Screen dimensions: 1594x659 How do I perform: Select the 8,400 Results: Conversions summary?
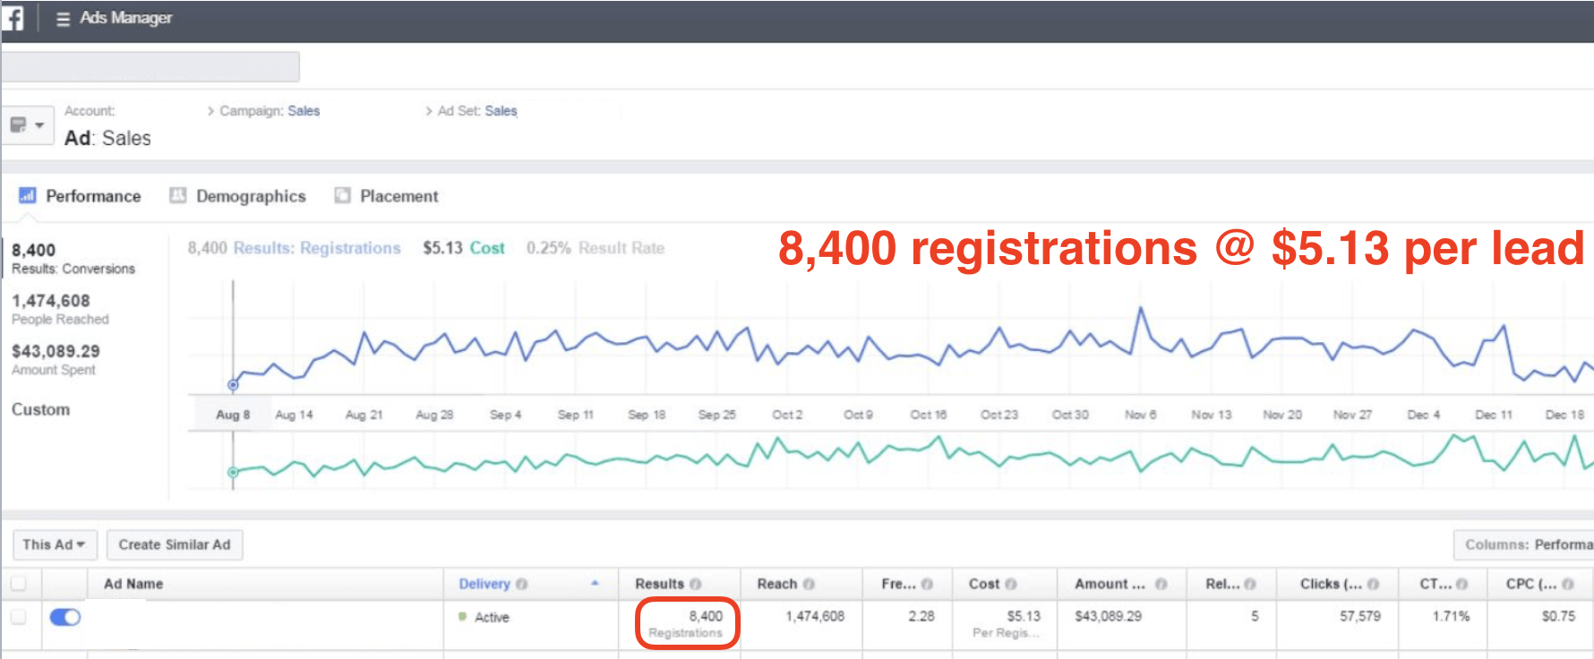(x=73, y=258)
